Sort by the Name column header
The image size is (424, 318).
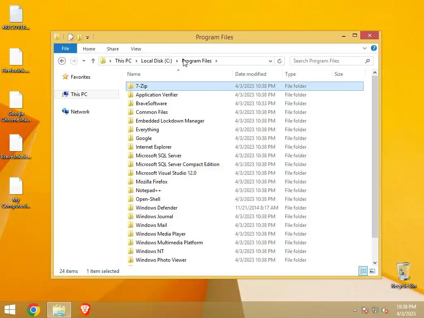coord(178,74)
